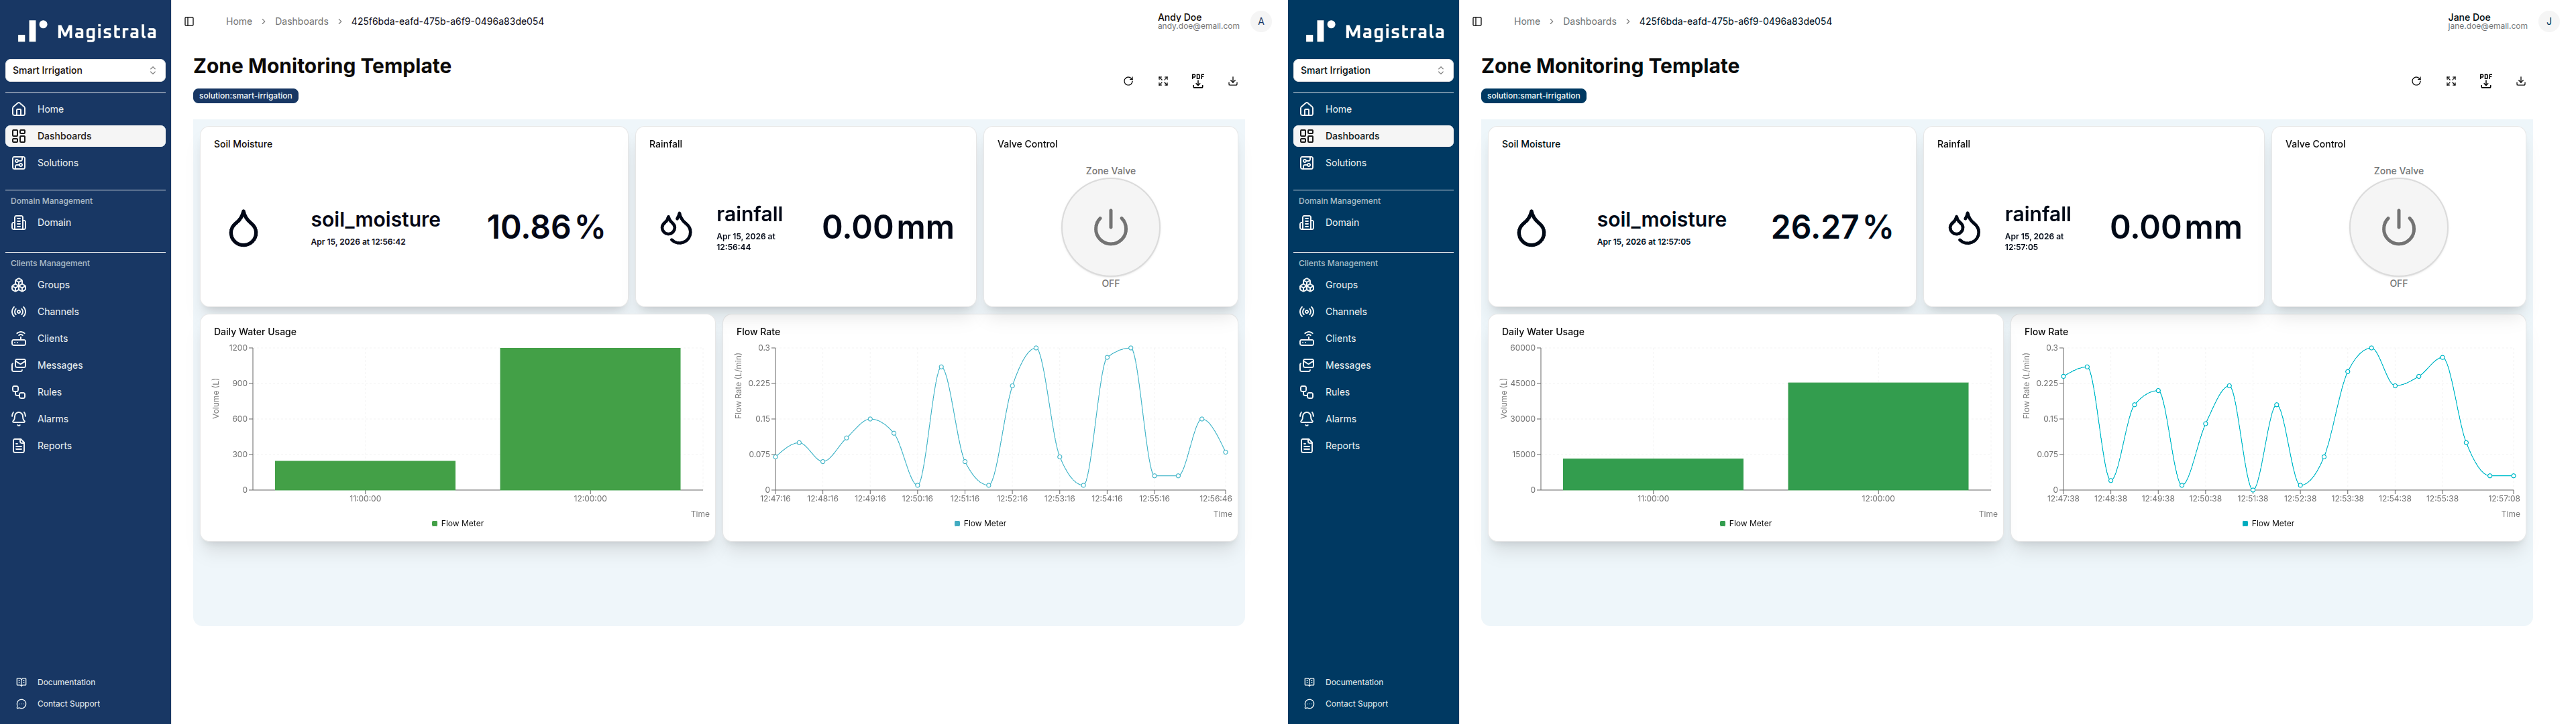The width and height of the screenshot is (2576, 724).
Task: Expand Jane Doe's user account menu
Action: (2548, 20)
